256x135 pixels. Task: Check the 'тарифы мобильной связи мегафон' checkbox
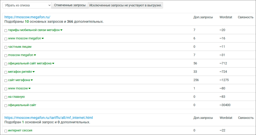pos(6,31)
